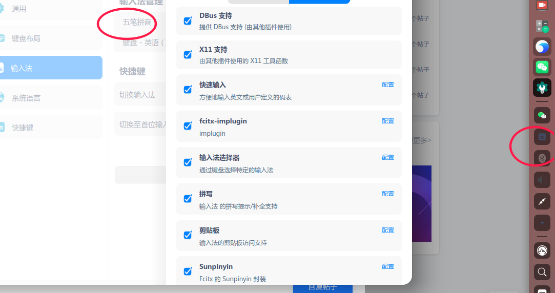Open 配置 for 剪贴板
Screen dimensions: 555x293
pyautogui.click(x=388, y=230)
